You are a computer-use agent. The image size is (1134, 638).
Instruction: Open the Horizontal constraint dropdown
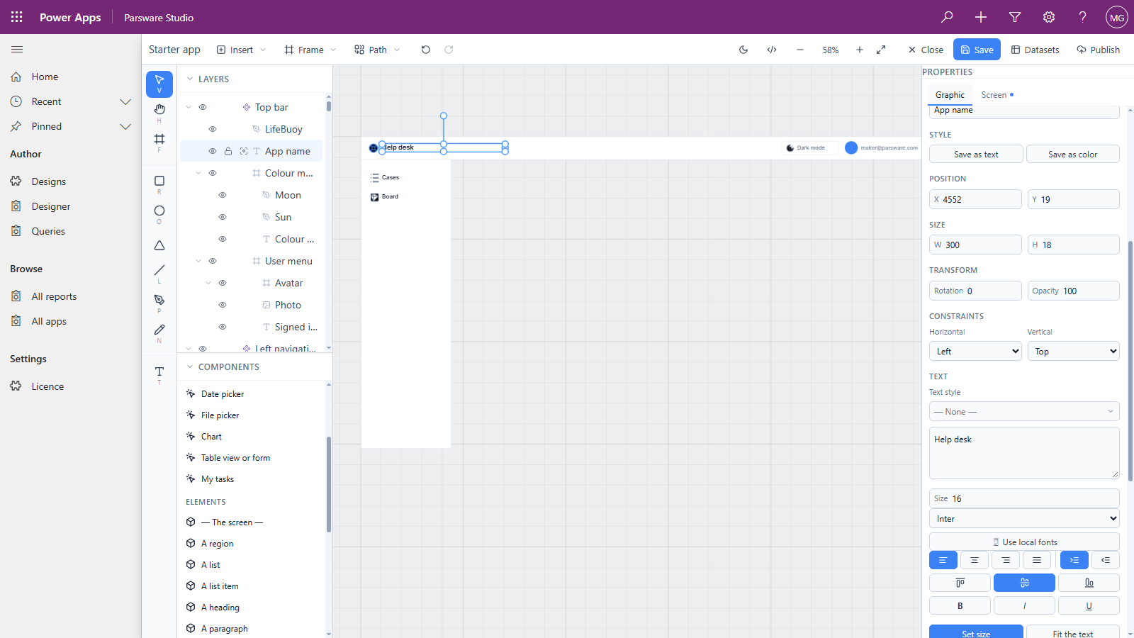pyautogui.click(x=975, y=351)
